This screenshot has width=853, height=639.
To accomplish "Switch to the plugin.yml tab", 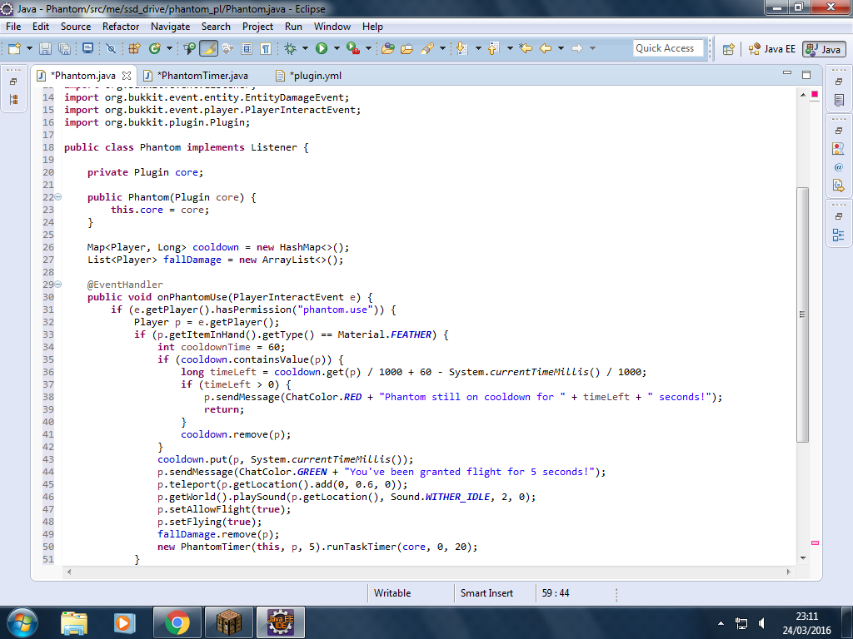I will [x=309, y=76].
